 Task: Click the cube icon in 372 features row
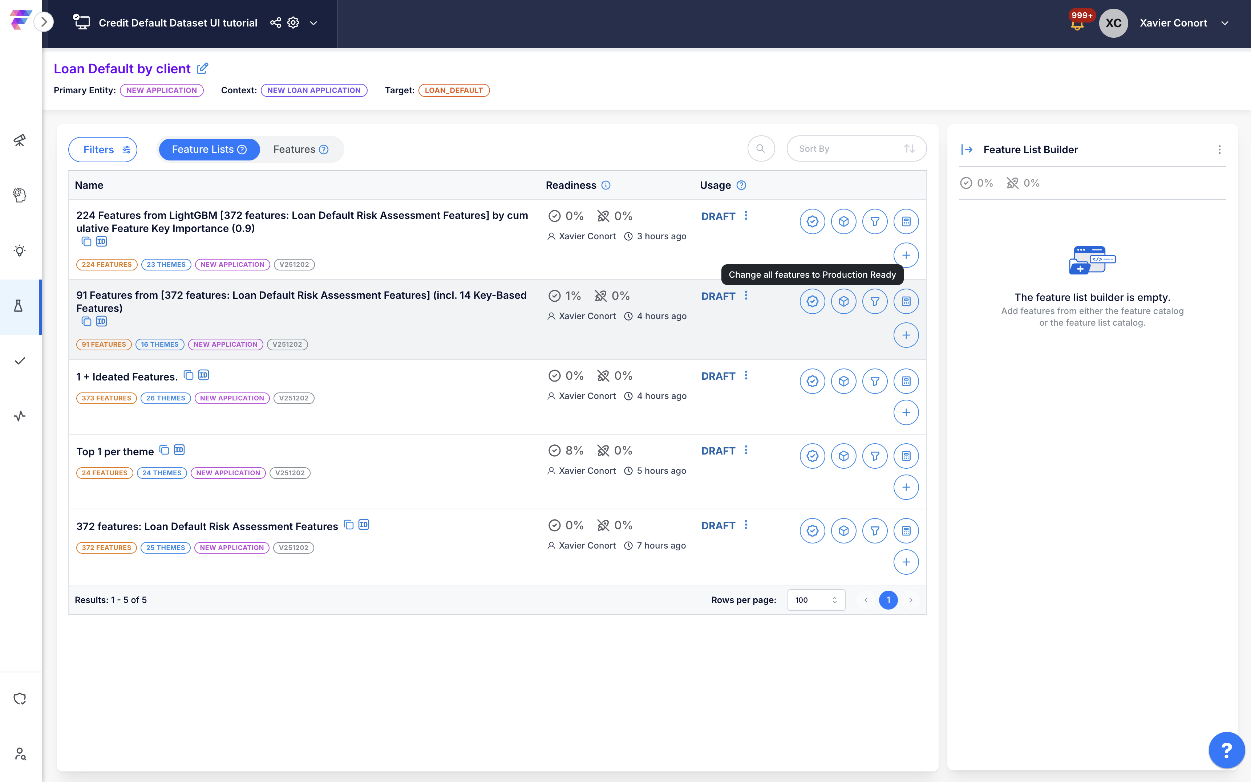pyautogui.click(x=843, y=531)
